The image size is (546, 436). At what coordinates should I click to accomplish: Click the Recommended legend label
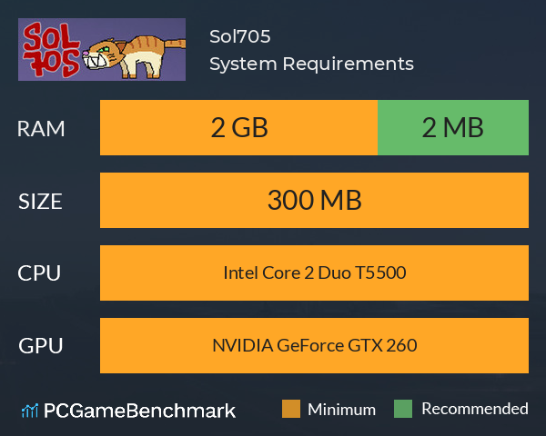[x=475, y=409]
